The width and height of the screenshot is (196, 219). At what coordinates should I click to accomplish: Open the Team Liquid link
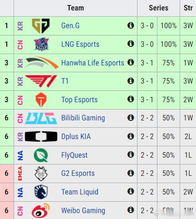coord(80,192)
